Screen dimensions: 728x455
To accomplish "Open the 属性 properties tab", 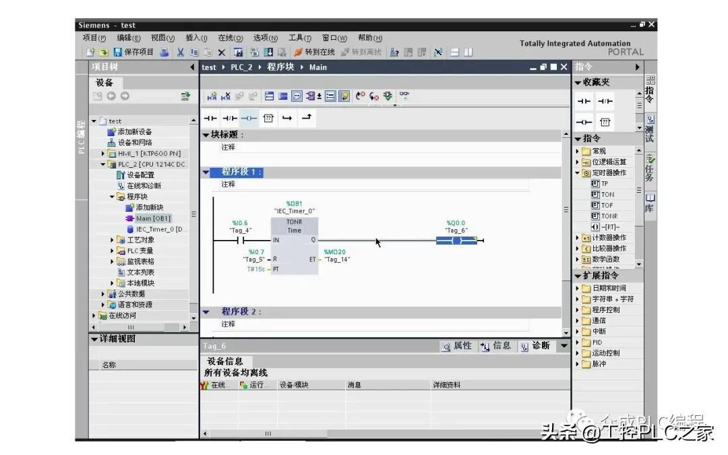I will [x=456, y=346].
